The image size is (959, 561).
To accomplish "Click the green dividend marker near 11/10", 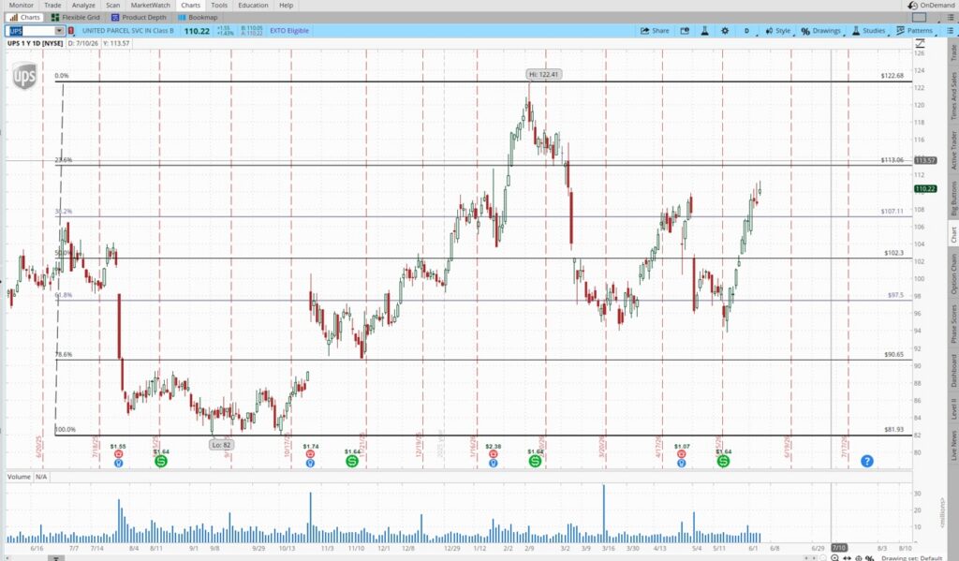I will coord(352,462).
